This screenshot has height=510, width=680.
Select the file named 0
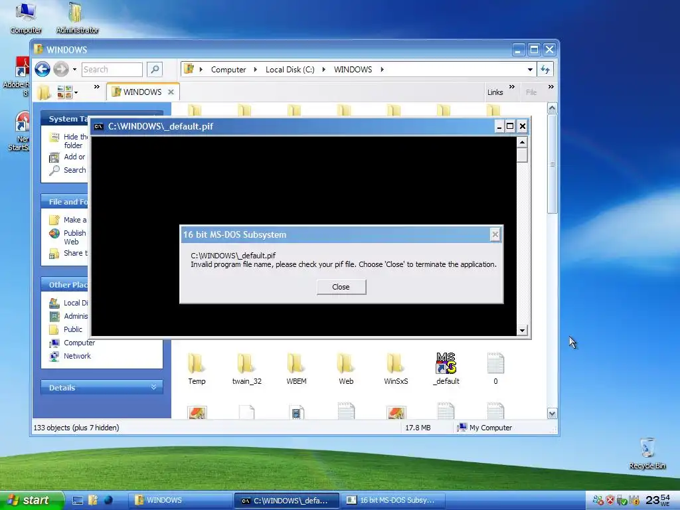click(x=495, y=369)
